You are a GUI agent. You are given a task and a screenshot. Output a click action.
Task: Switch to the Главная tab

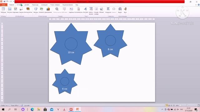(12, 5)
